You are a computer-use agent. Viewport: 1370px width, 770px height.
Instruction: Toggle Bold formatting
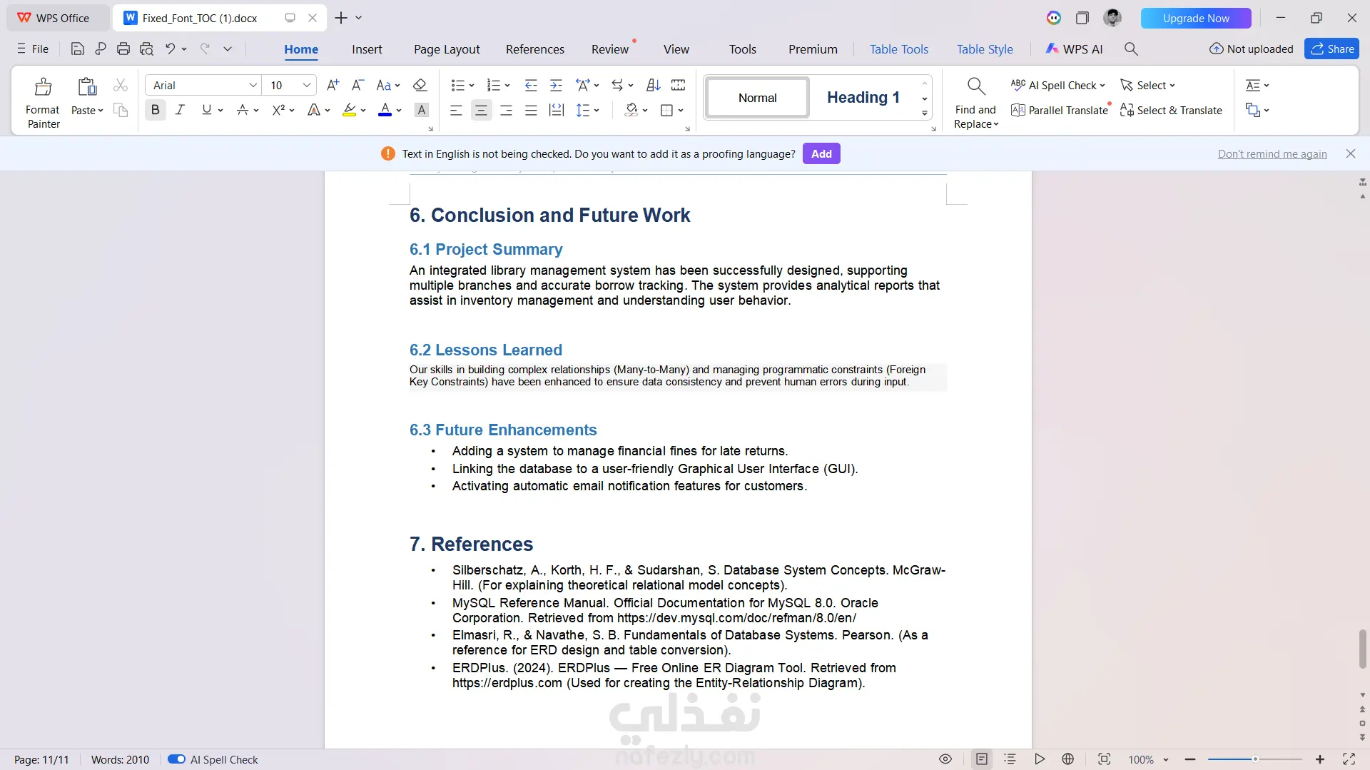tap(155, 110)
